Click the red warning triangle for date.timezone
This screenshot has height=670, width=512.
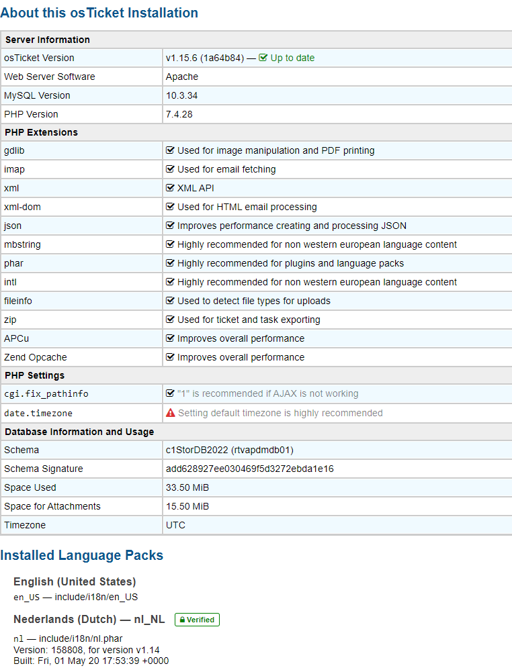(x=170, y=413)
